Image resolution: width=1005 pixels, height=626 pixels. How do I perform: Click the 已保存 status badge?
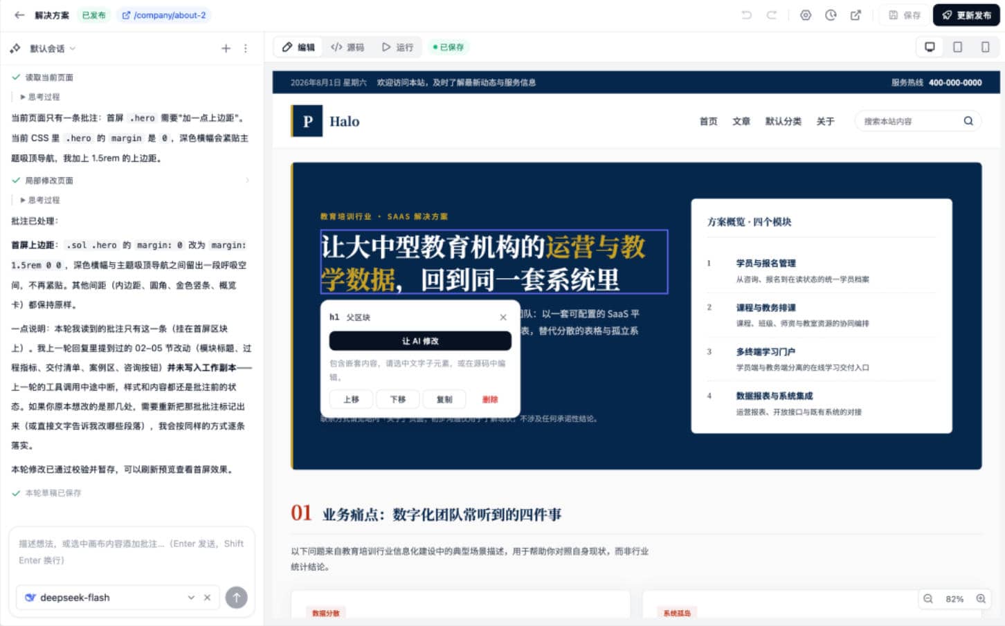pyautogui.click(x=449, y=47)
